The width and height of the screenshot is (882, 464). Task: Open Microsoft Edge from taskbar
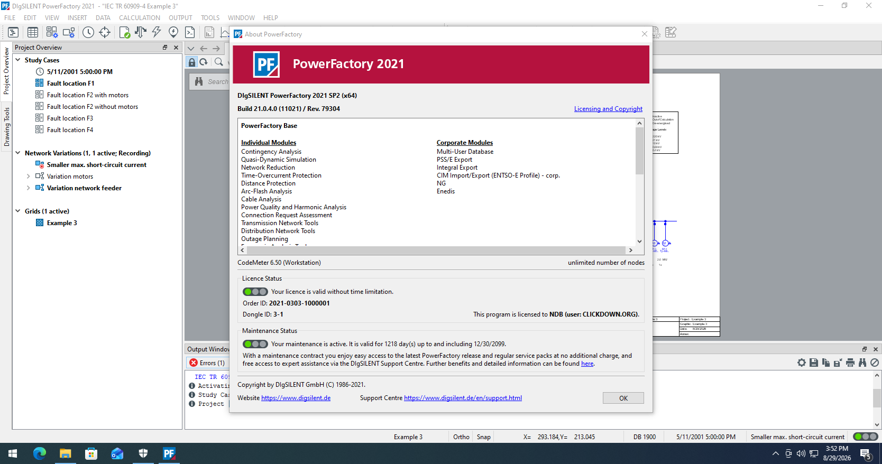point(40,453)
